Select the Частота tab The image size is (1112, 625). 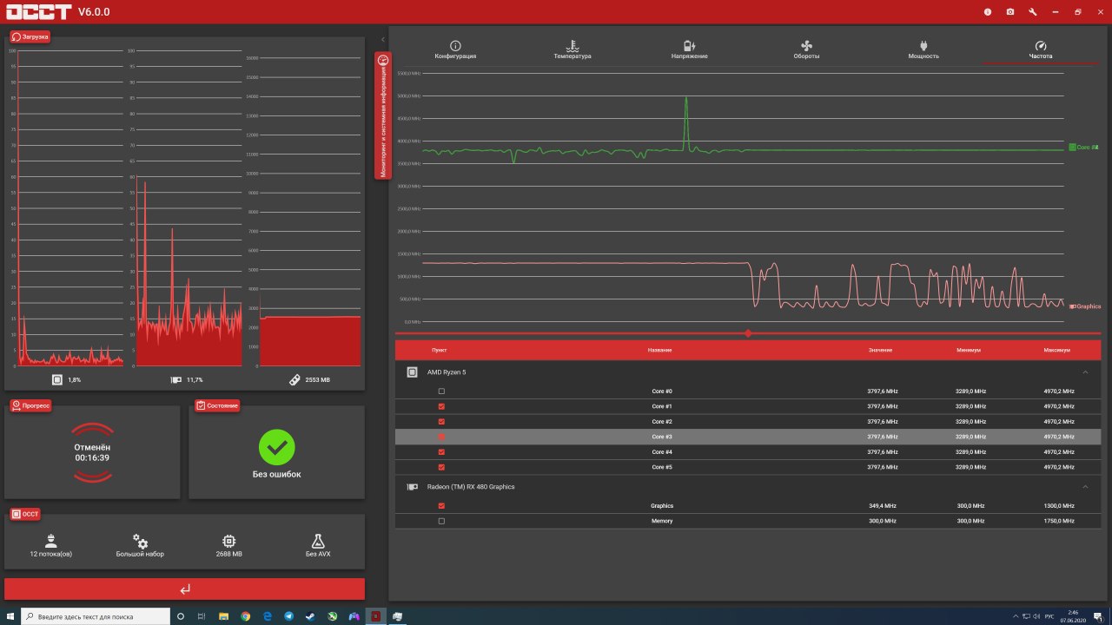click(1041, 49)
